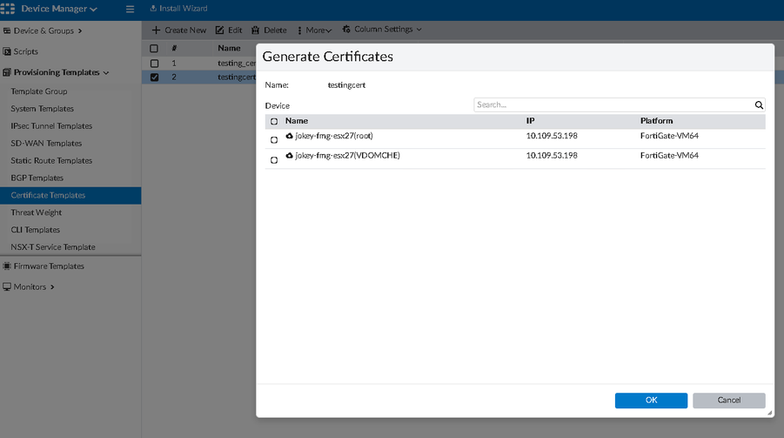Select IPsec Tunnel Templates menu item

(51, 126)
